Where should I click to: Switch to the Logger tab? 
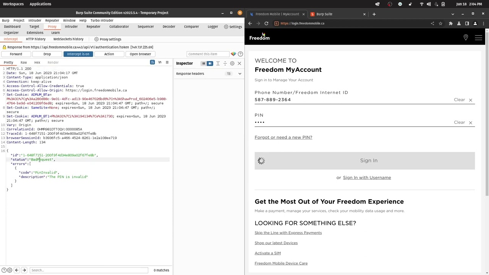pyautogui.click(x=213, y=26)
